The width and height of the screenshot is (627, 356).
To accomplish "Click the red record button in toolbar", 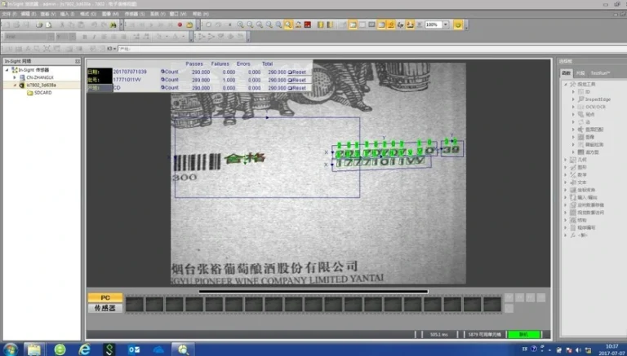I will pos(180,24).
